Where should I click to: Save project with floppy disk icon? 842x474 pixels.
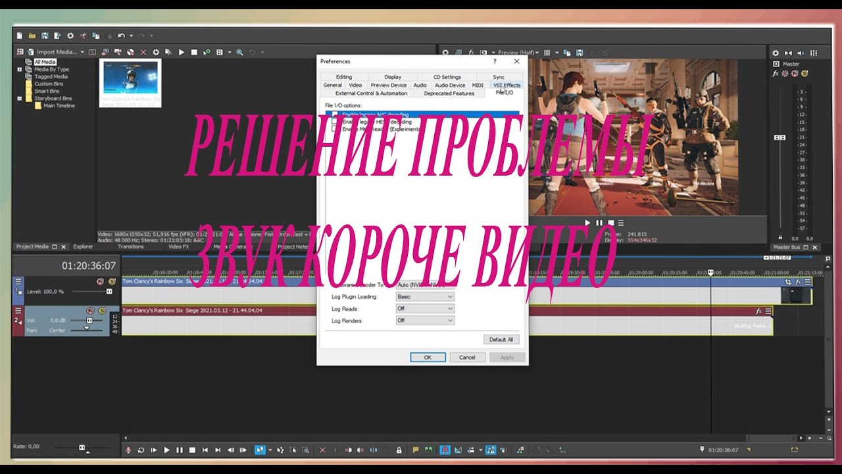45,35
